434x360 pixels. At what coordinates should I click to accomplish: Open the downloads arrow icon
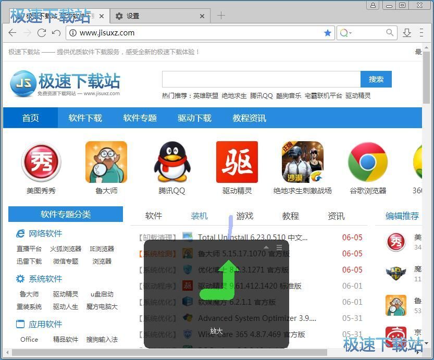pyautogui.click(x=407, y=33)
